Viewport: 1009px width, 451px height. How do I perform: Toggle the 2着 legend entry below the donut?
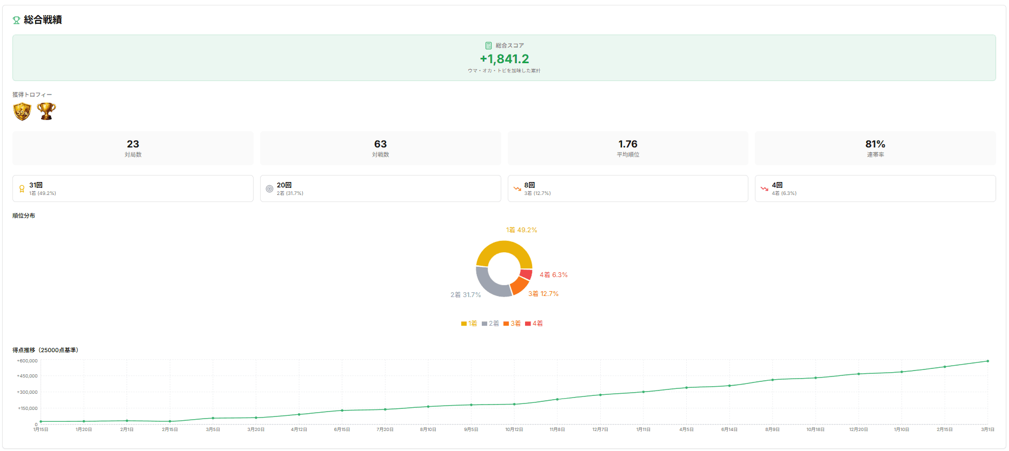pos(490,324)
